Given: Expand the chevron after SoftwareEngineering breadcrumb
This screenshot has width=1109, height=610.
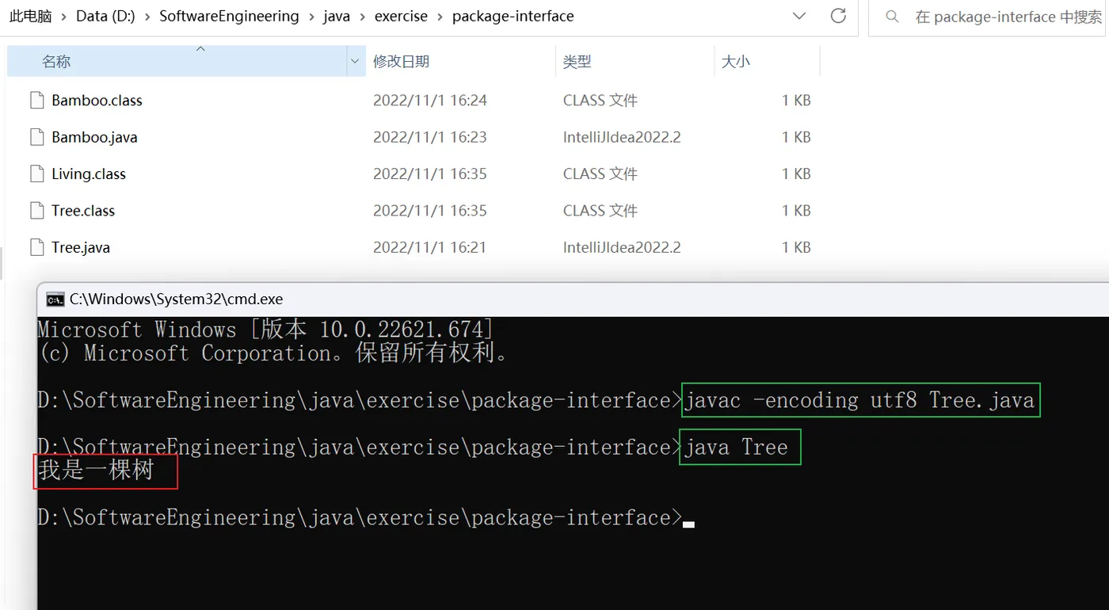Looking at the screenshot, I should [x=311, y=17].
